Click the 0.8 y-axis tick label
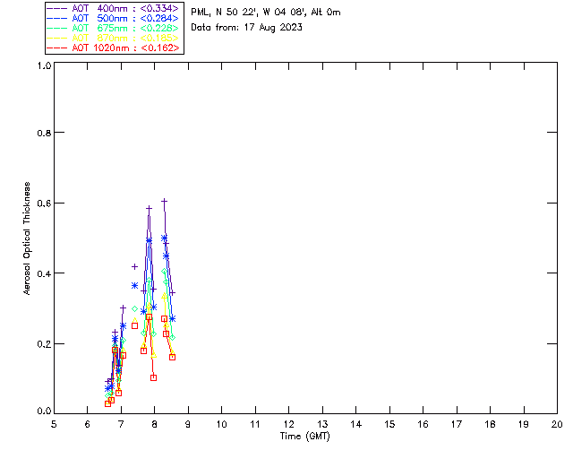 (x=44, y=133)
